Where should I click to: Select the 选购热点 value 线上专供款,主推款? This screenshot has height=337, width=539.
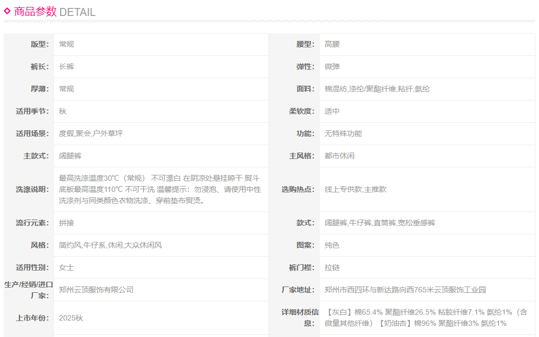pyautogui.click(x=355, y=189)
